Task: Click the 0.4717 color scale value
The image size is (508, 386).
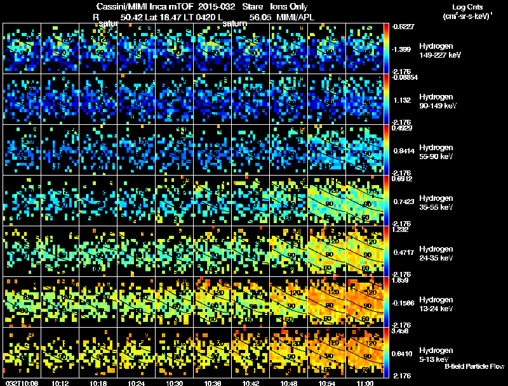Action: pos(404,252)
